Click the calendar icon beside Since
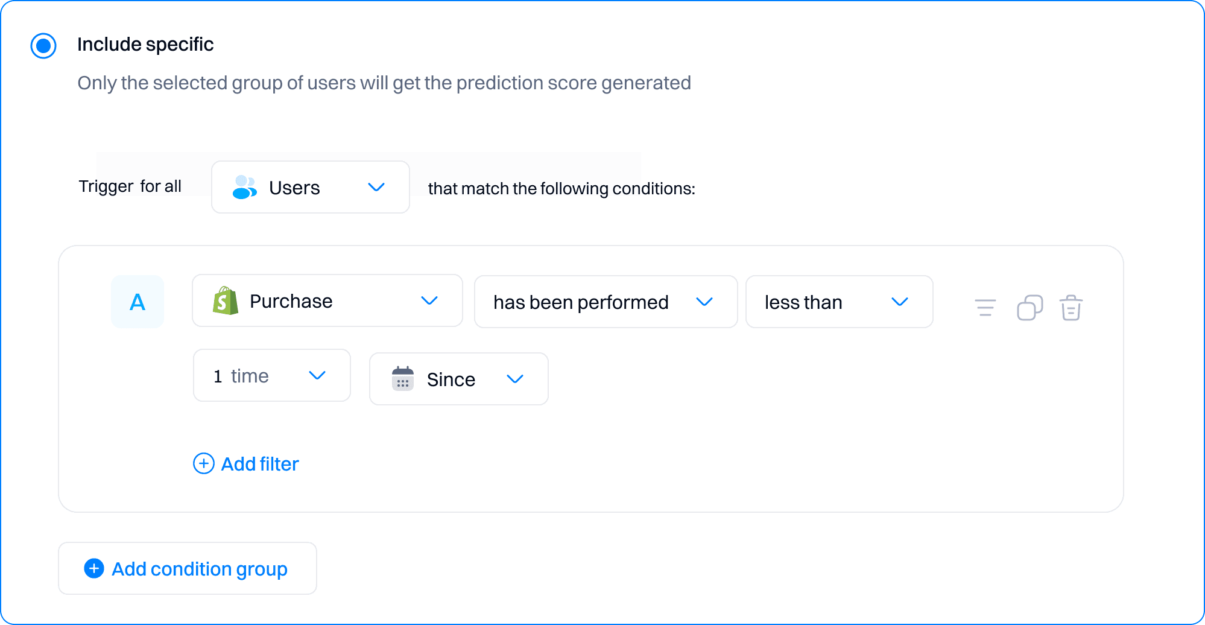Image resolution: width=1205 pixels, height=625 pixels. point(402,379)
